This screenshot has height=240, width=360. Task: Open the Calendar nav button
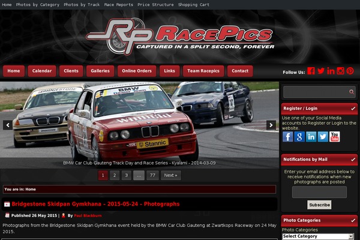[x=42, y=71]
